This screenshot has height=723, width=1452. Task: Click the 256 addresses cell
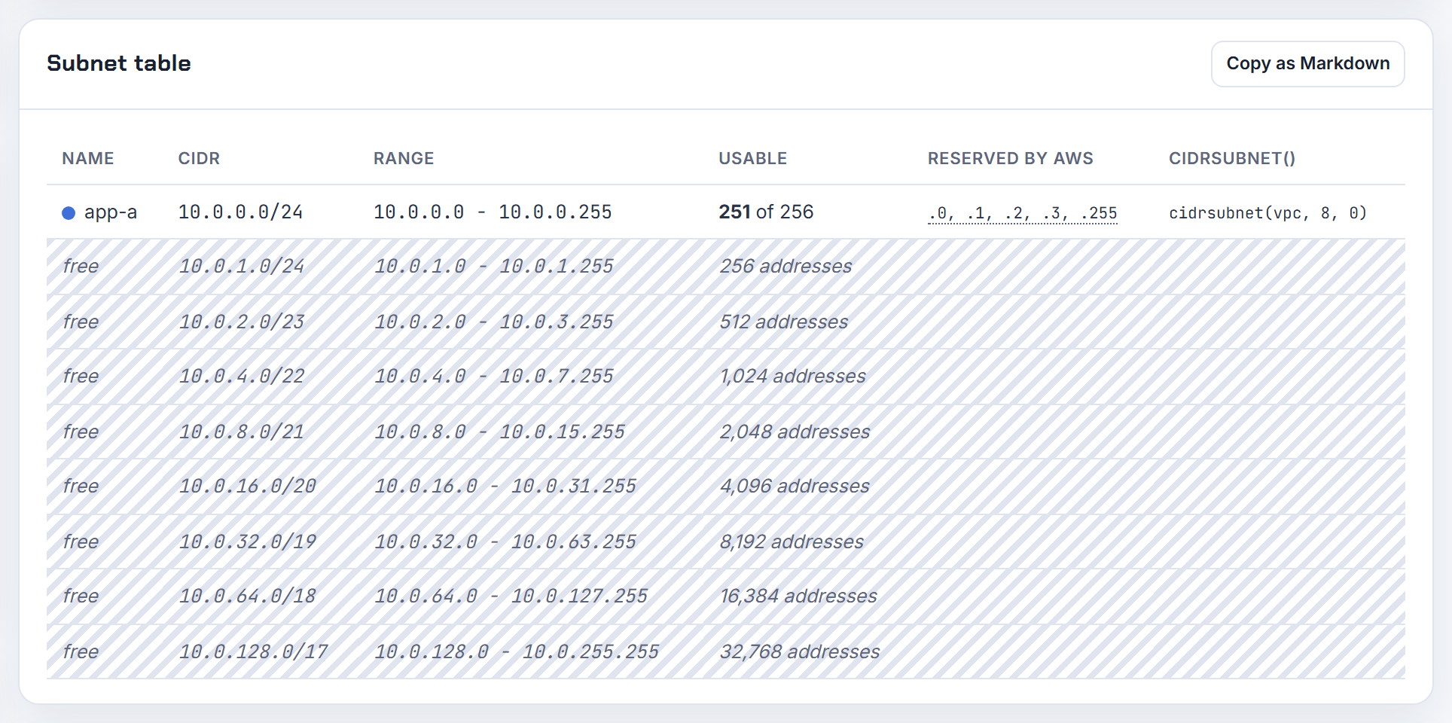(786, 267)
